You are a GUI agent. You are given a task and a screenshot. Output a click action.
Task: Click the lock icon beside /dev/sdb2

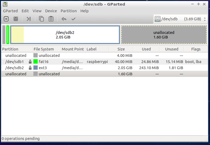[x=30, y=68]
